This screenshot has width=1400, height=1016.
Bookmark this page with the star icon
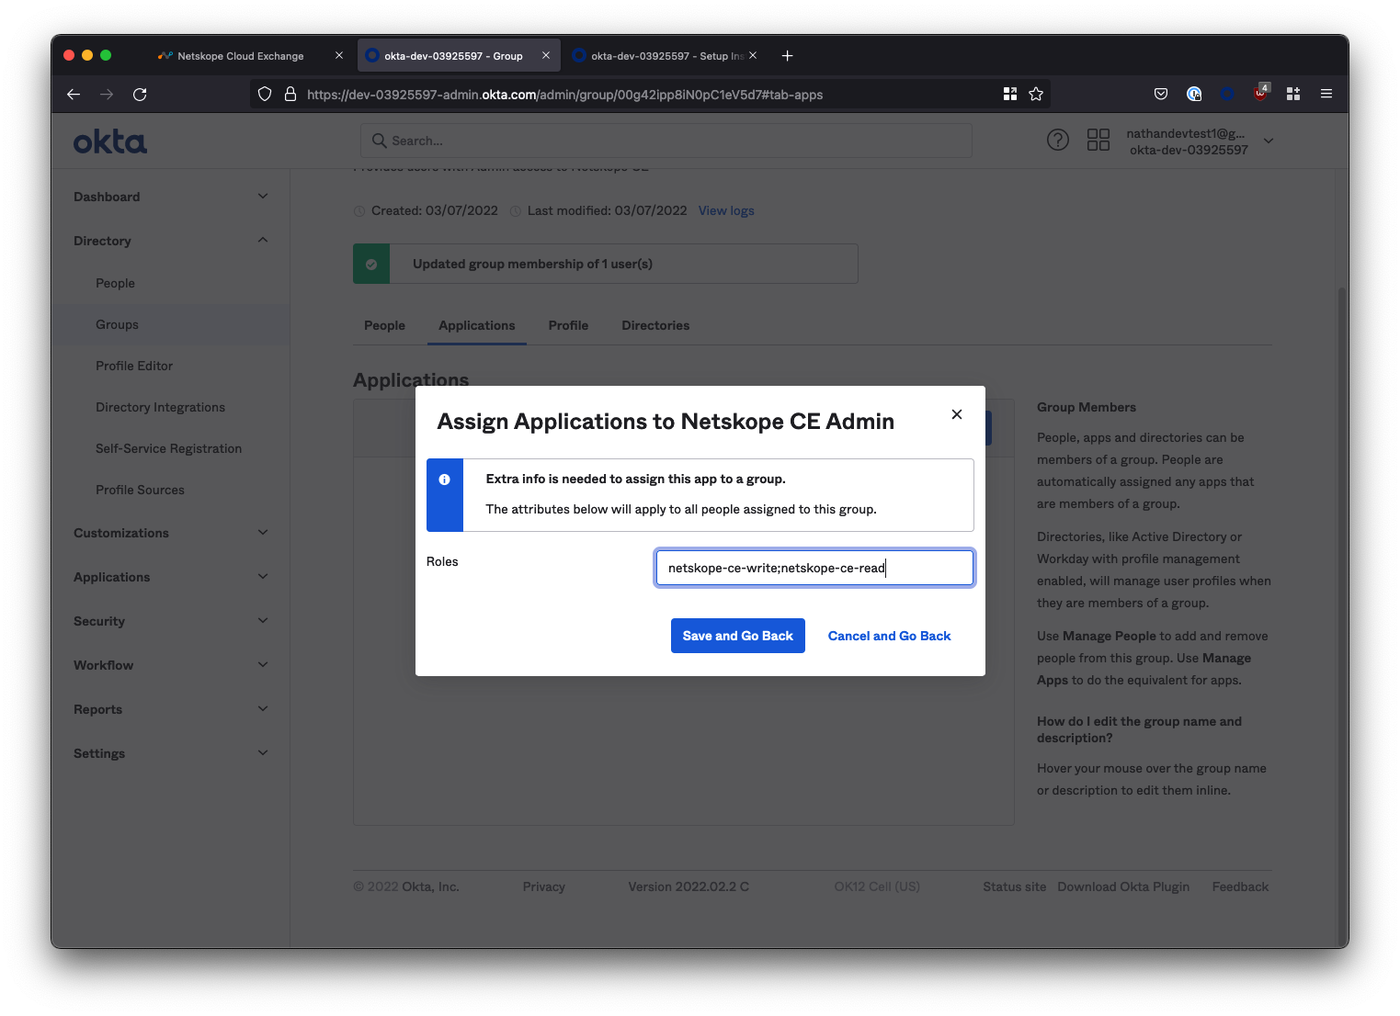pyautogui.click(x=1036, y=95)
